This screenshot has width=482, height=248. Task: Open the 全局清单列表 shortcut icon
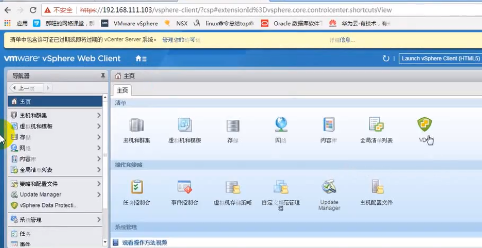point(376,125)
